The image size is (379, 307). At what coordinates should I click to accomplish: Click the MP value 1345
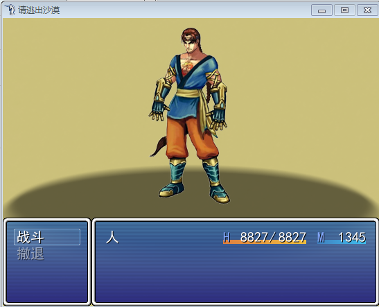click(352, 237)
